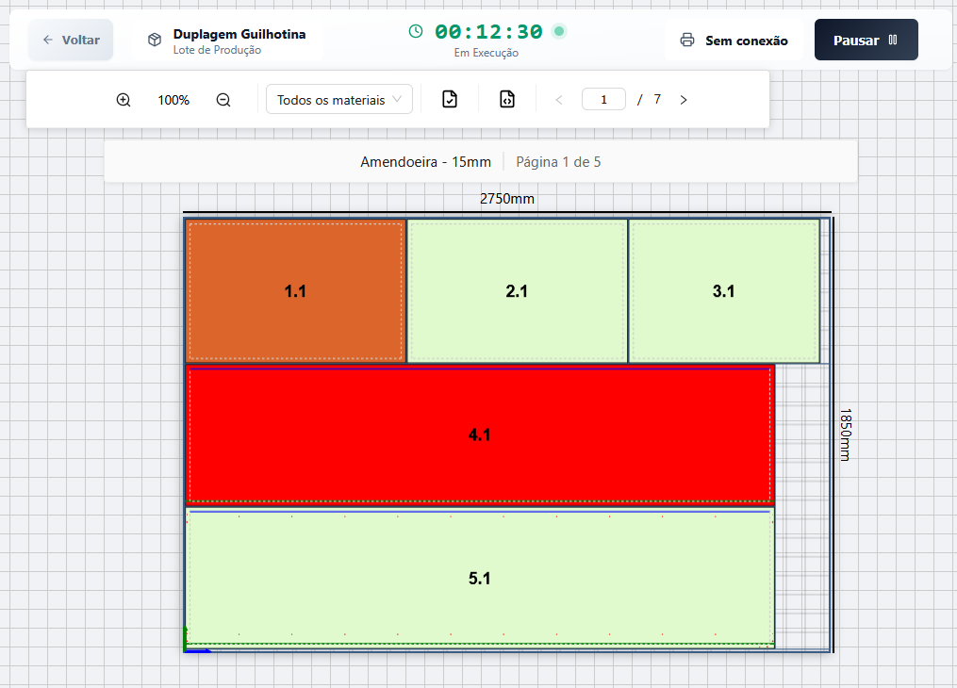Click the clock icon beside timer

click(x=416, y=32)
